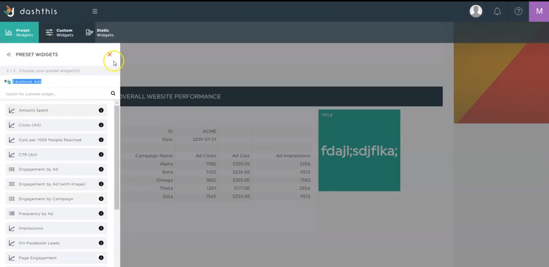The width and height of the screenshot is (549, 267).
Task: Select the Impressions widget
Action: pyautogui.click(x=56, y=228)
